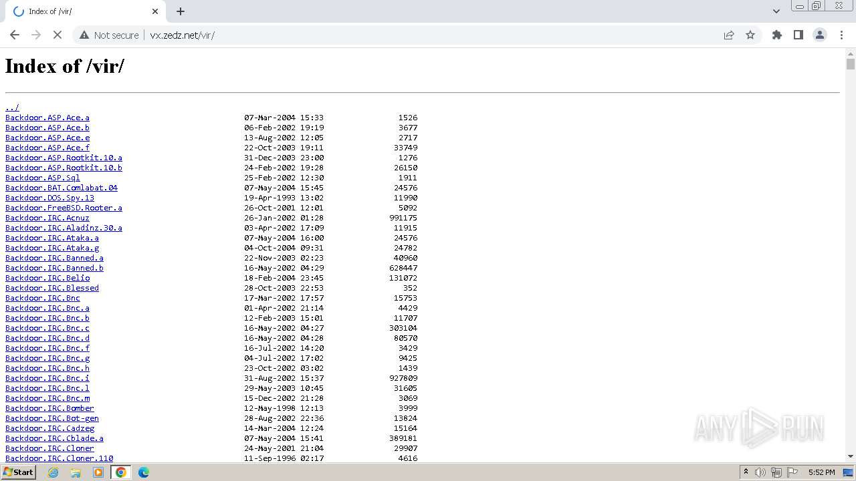Show hidden system tray icons
The width and height of the screenshot is (856, 481).
click(x=746, y=472)
